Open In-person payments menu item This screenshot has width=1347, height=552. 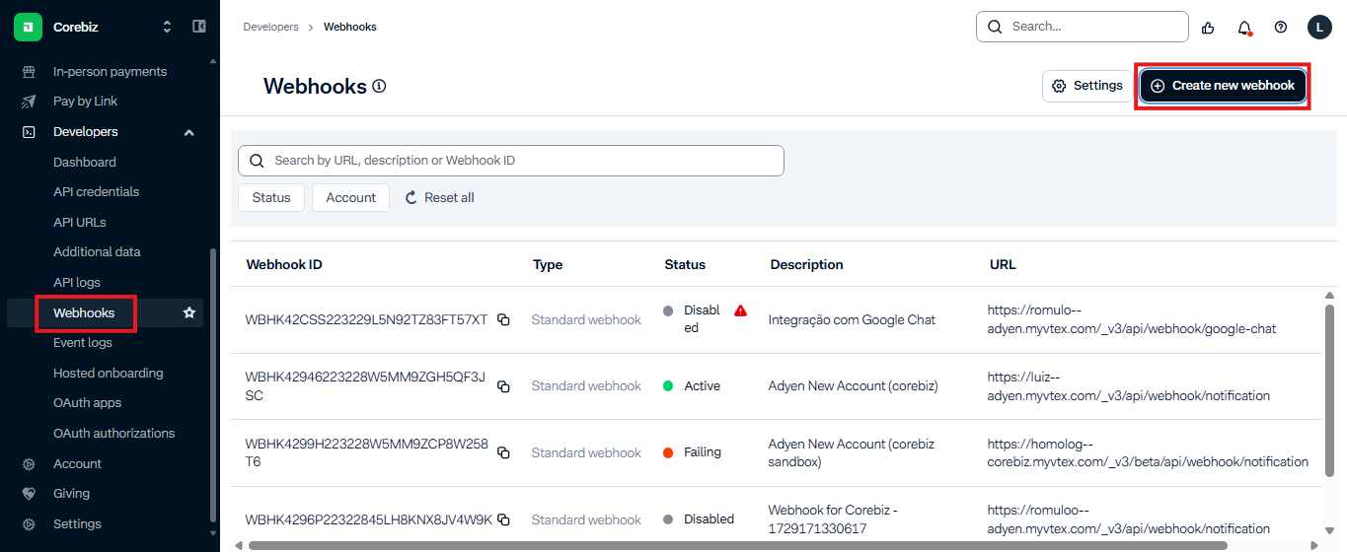110,71
